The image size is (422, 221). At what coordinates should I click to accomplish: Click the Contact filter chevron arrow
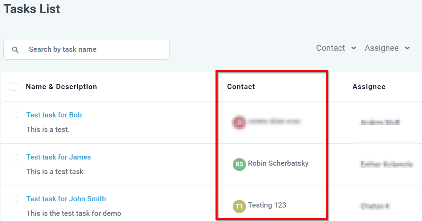pyautogui.click(x=354, y=48)
